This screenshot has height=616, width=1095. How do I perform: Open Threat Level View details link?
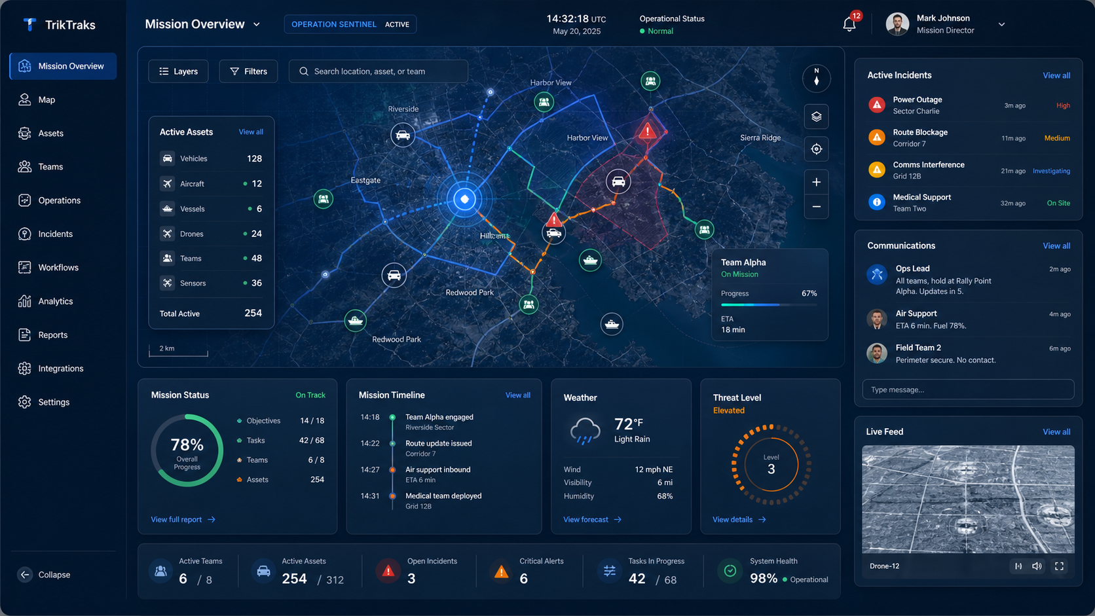[x=739, y=520]
